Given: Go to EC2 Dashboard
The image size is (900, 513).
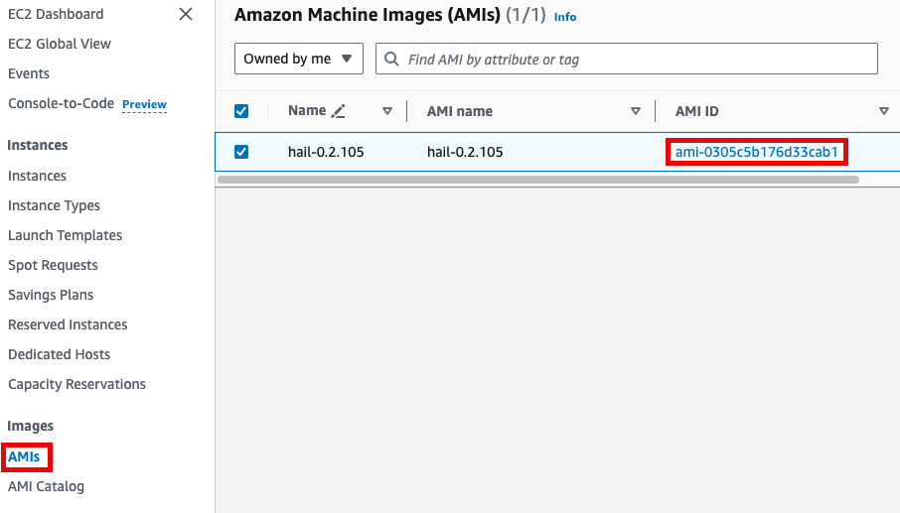Looking at the screenshot, I should pos(56,14).
